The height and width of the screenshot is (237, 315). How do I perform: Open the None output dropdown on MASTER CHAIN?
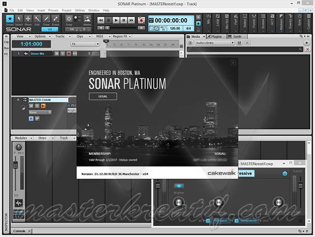(x=40, y=112)
